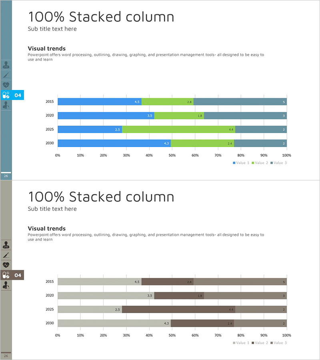Click the heartbeat icon in the blue sidebar
Screen dimensions: 320x360
[6, 85]
